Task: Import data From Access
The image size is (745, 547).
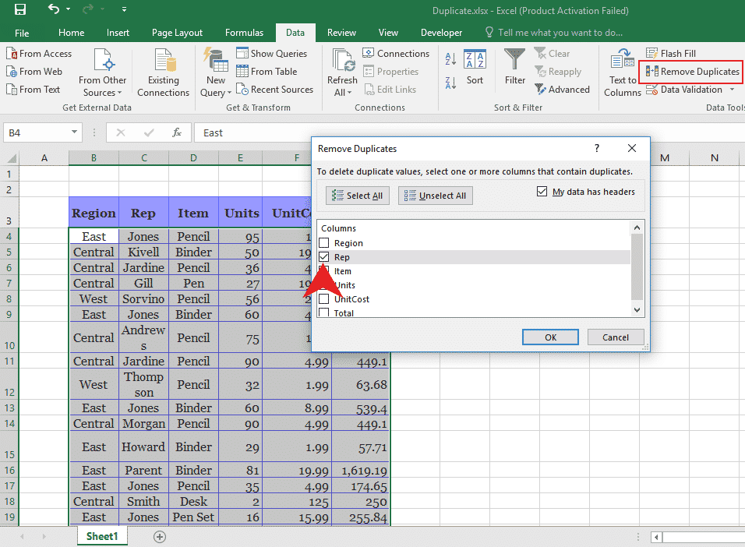Action: (x=39, y=54)
